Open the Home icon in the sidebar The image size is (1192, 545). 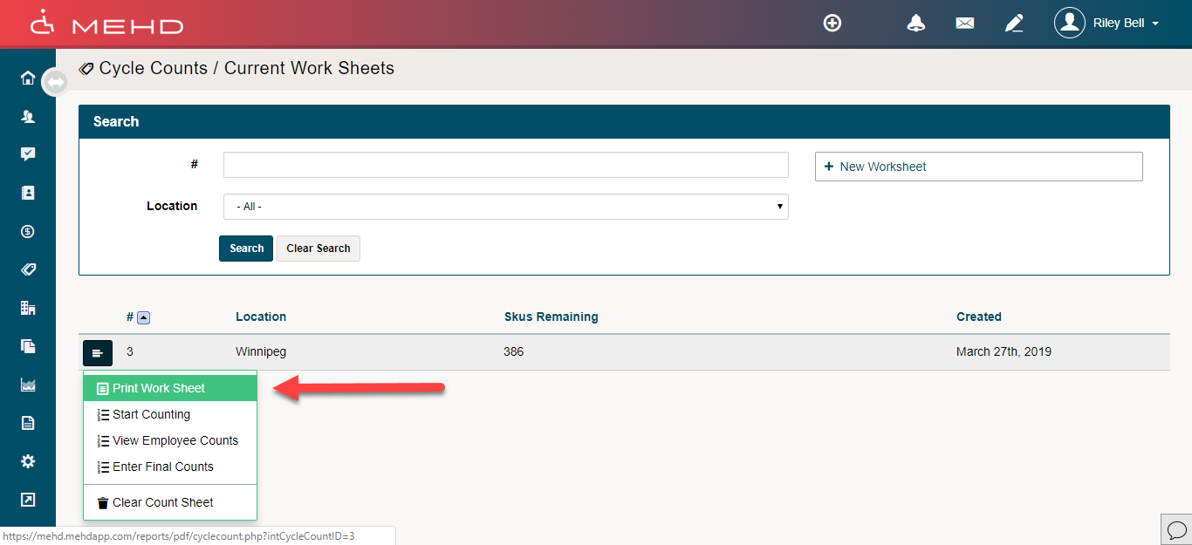coord(27,78)
